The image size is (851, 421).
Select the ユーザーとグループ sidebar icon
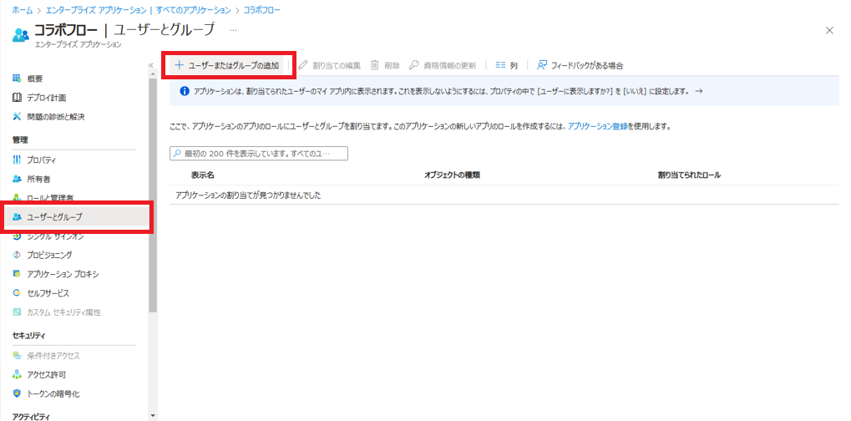16,217
